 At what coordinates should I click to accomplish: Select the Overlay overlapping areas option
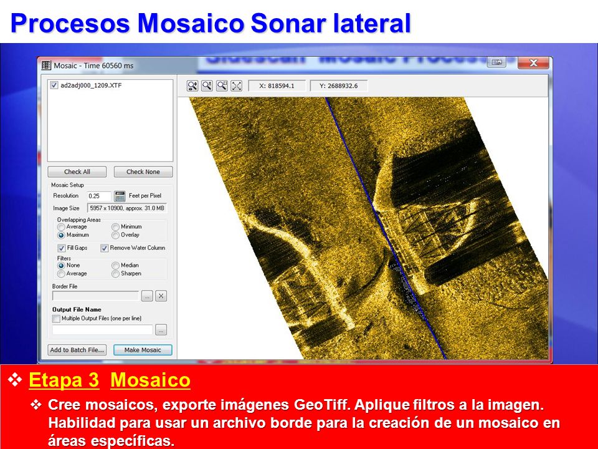pos(116,235)
